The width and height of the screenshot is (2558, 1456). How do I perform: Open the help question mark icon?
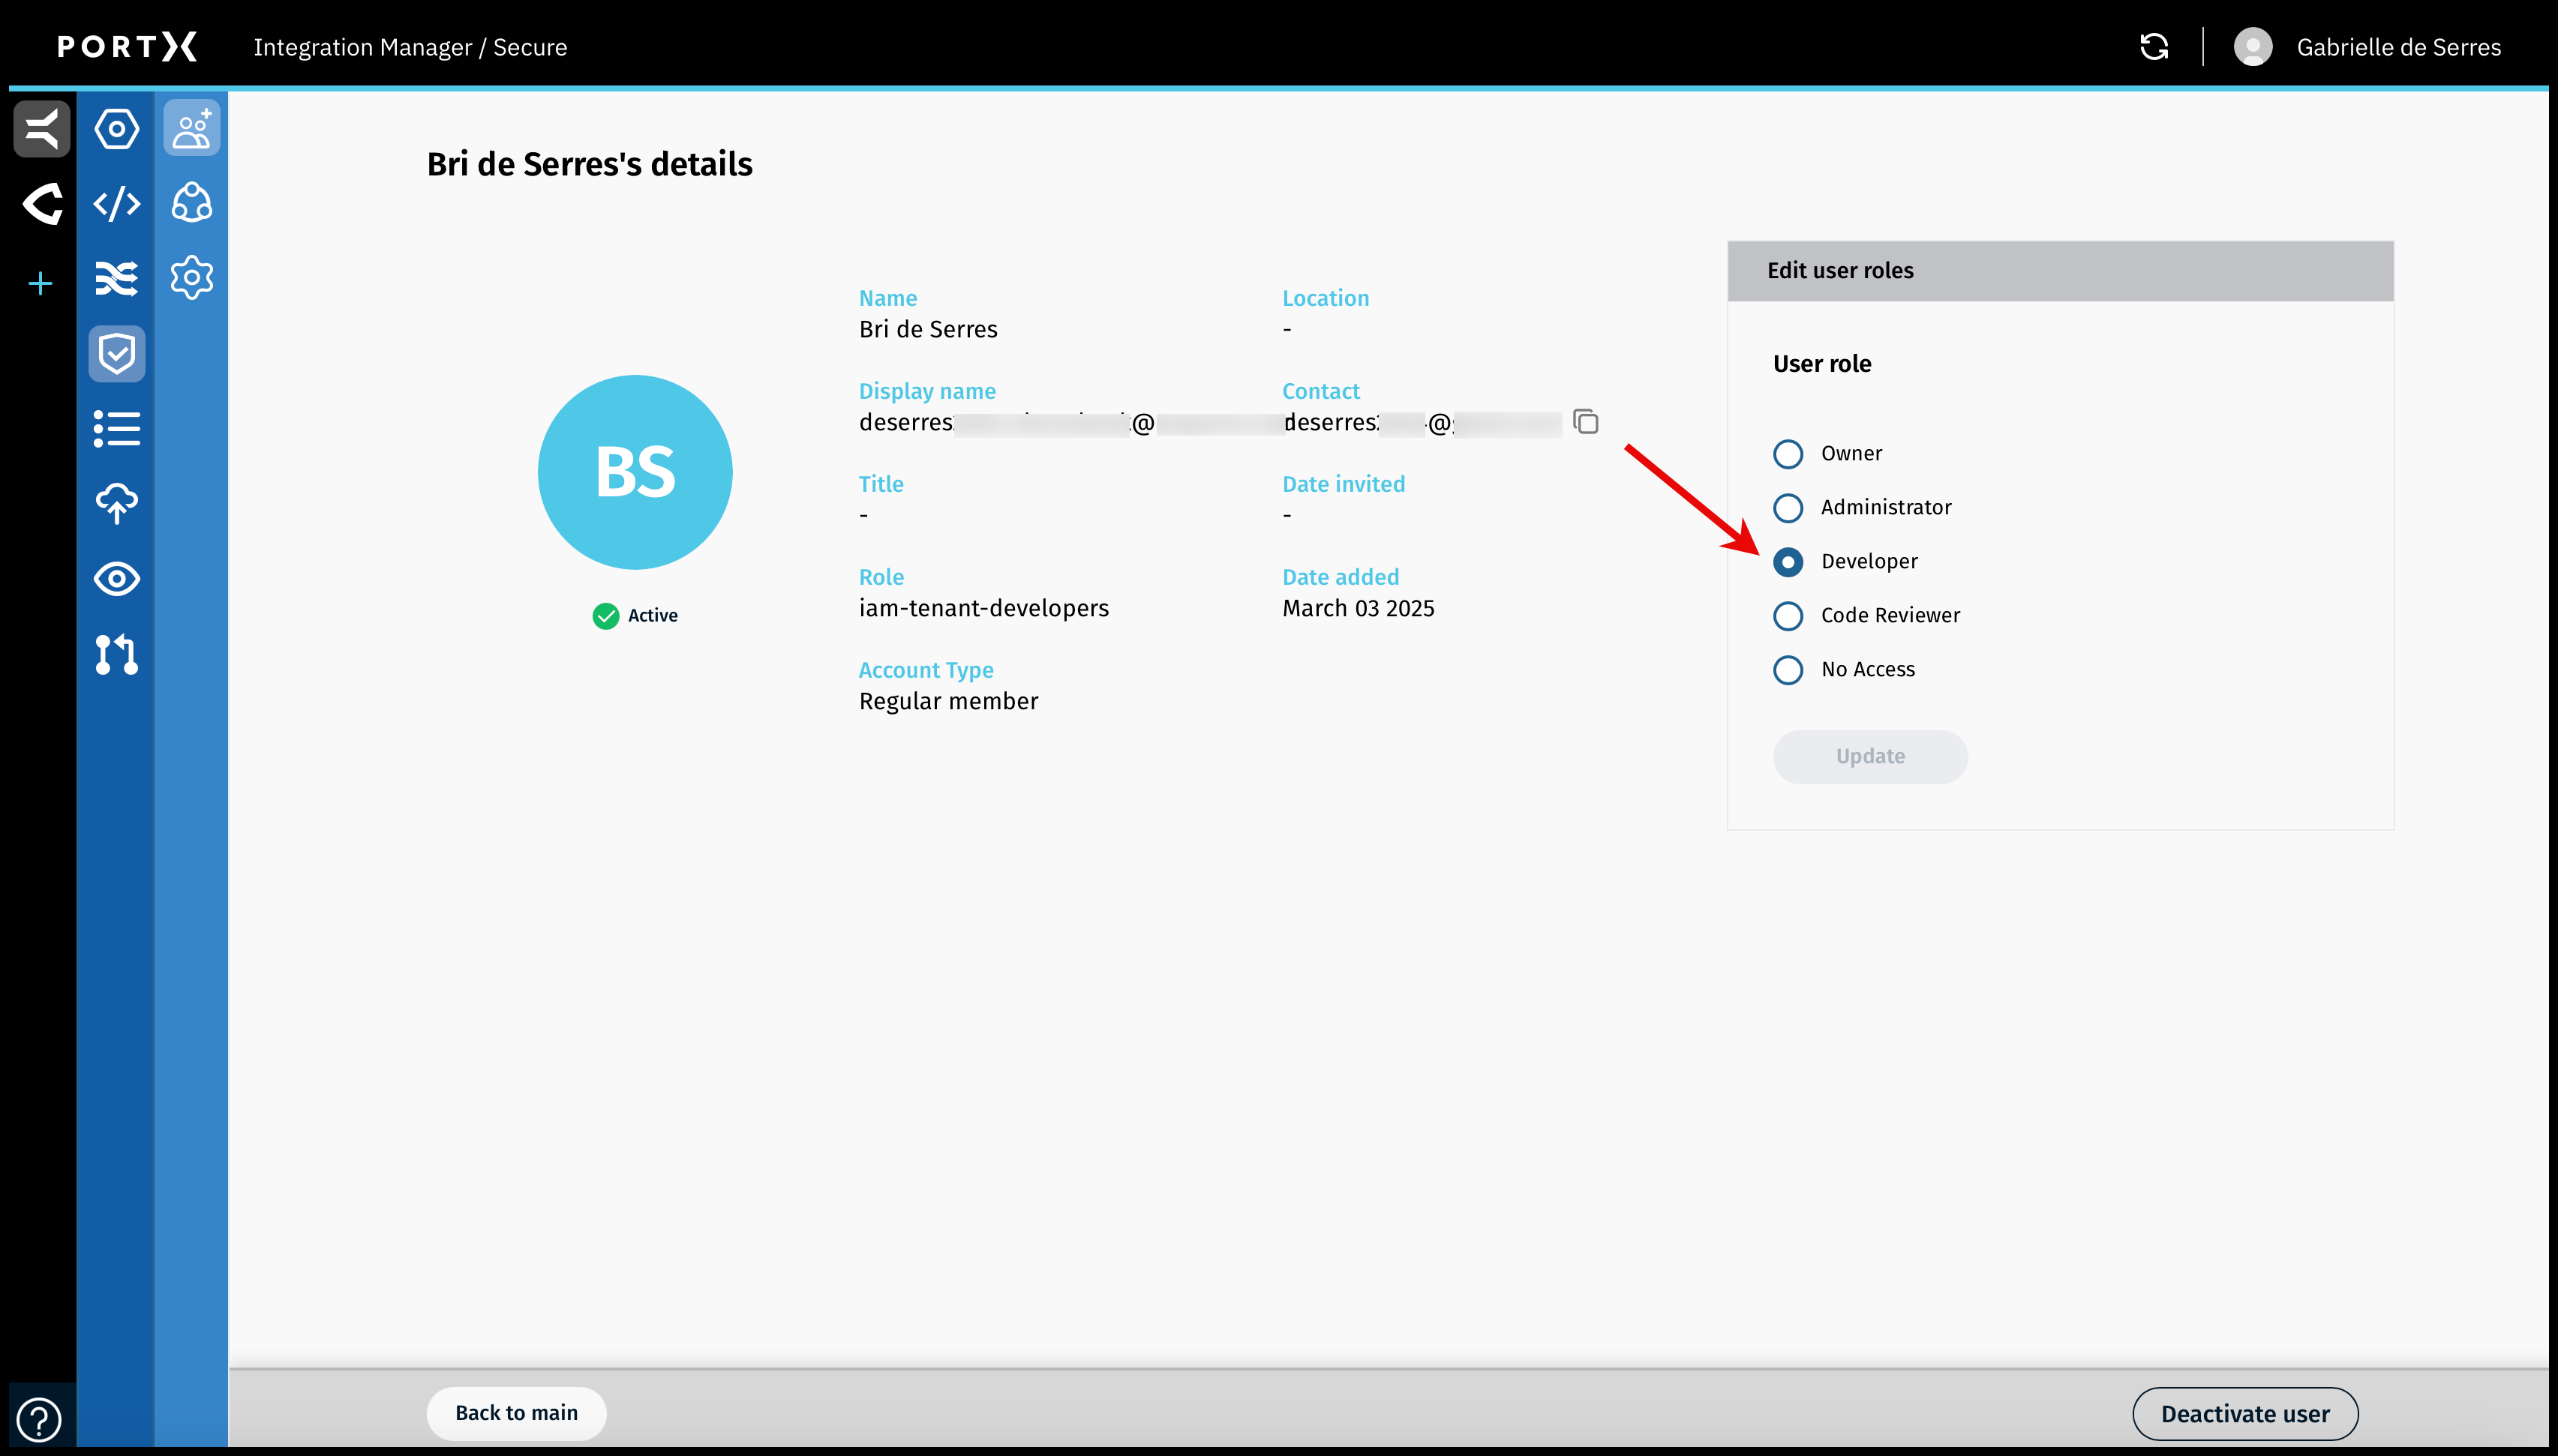tap(39, 1419)
